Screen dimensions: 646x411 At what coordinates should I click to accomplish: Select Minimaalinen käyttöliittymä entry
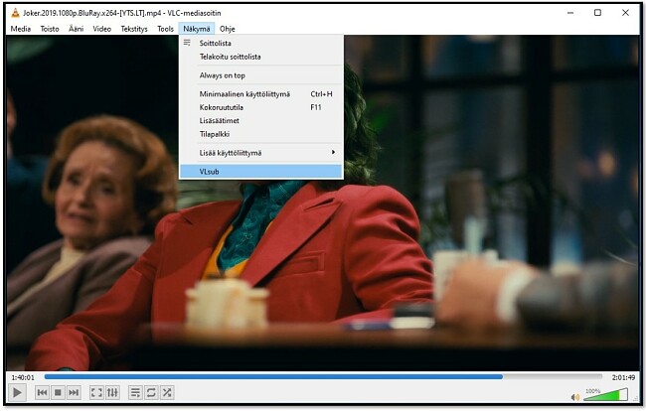coord(261,94)
